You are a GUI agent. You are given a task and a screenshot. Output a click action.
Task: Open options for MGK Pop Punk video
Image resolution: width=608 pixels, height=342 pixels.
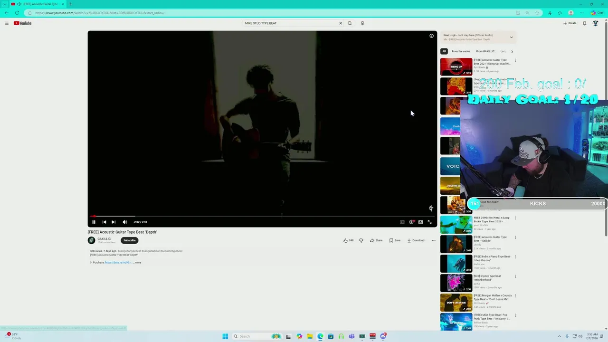tap(515, 315)
